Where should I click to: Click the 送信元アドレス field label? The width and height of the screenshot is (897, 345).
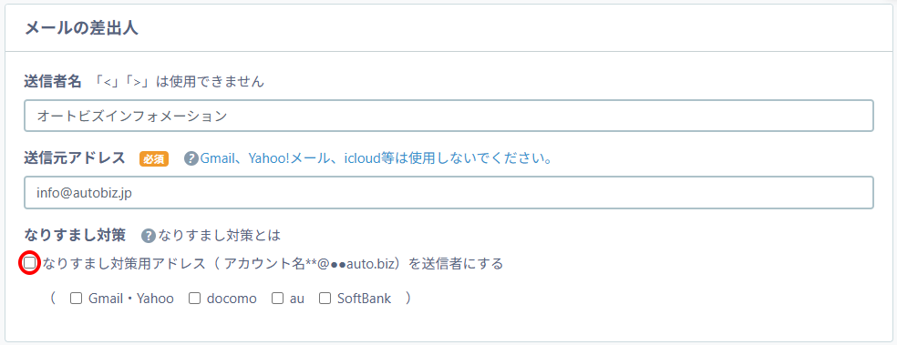(75, 158)
